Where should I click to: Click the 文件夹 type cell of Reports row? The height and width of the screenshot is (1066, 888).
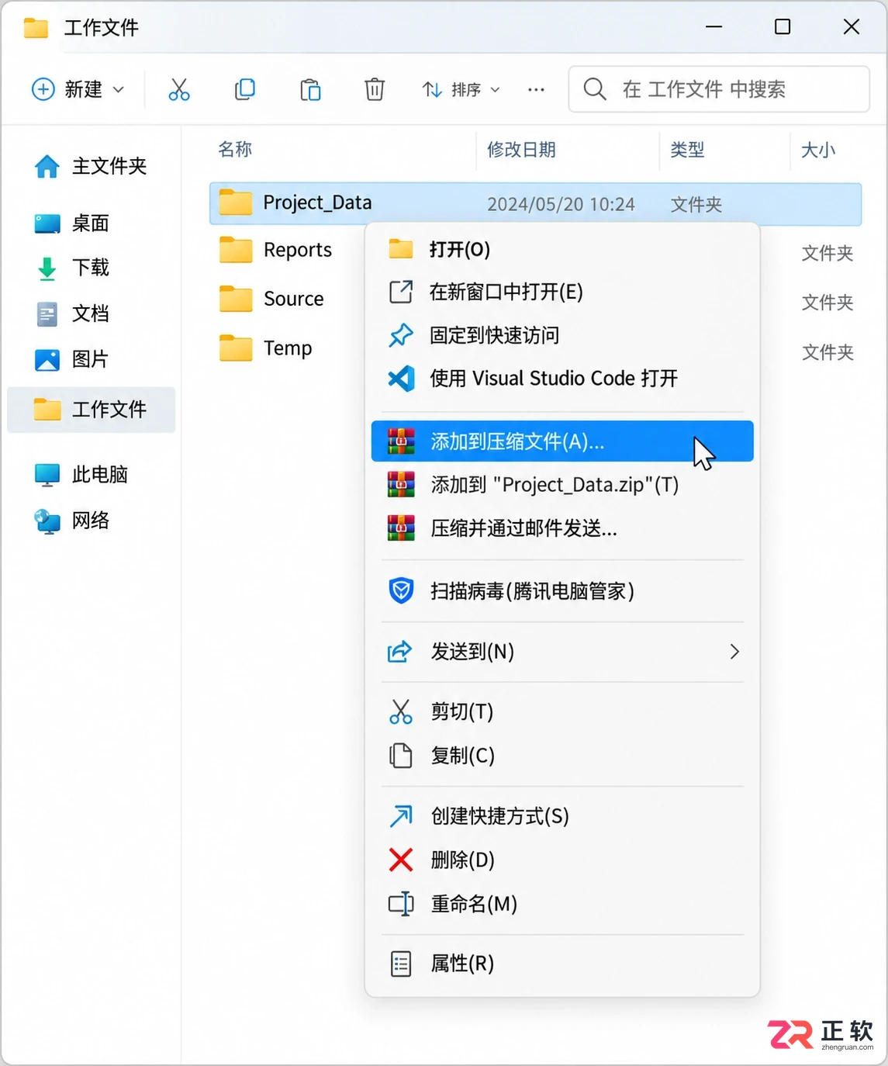(x=828, y=253)
